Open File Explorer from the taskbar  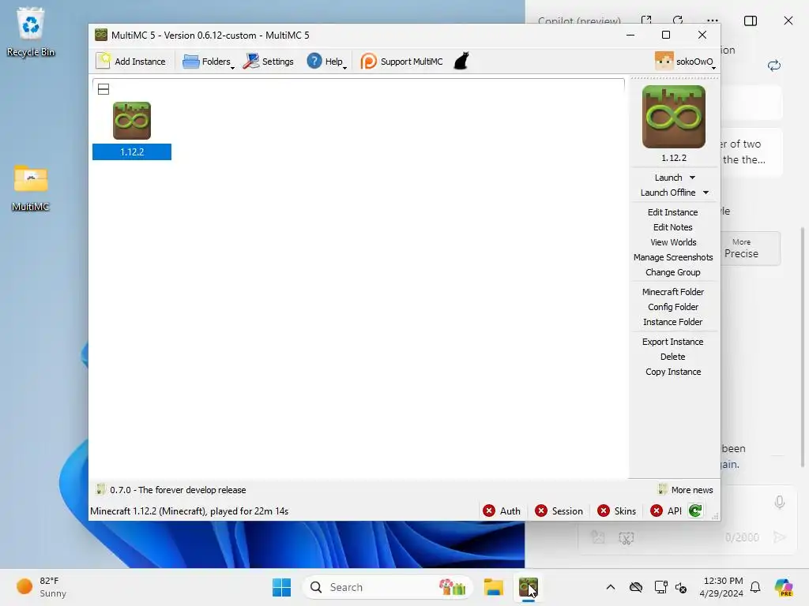tap(493, 587)
